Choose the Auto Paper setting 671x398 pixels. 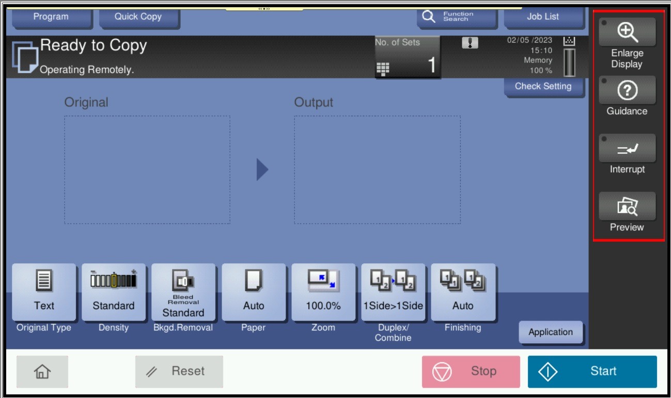(254, 292)
